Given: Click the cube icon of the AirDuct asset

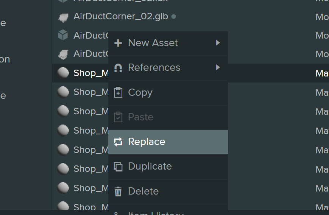Looking at the screenshot, I should 63,36.
